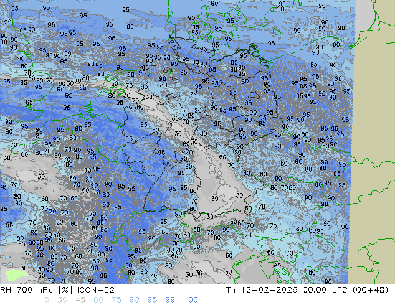The width and height of the screenshot is (395, 305).
Task: Click the legend value 30
Action: coord(62,300)
